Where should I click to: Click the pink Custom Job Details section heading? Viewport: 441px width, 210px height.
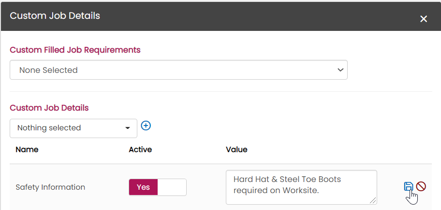click(x=49, y=108)
